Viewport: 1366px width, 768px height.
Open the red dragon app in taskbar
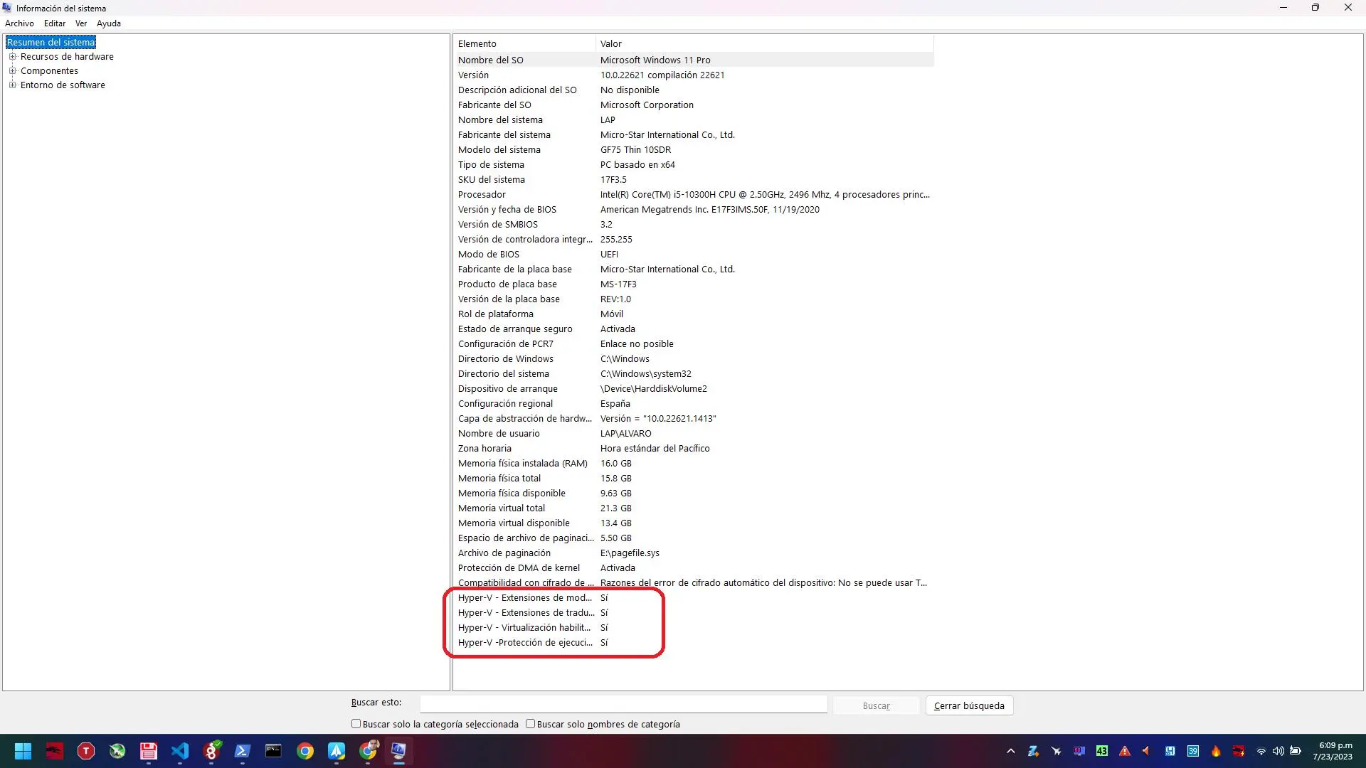tap(55, 751)
